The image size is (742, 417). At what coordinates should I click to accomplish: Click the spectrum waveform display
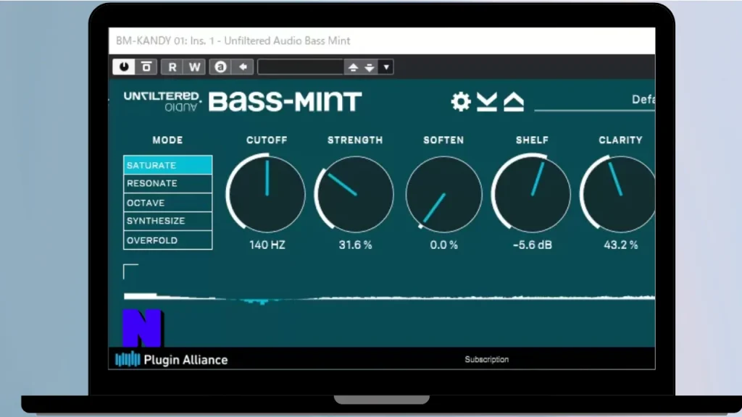389,298
